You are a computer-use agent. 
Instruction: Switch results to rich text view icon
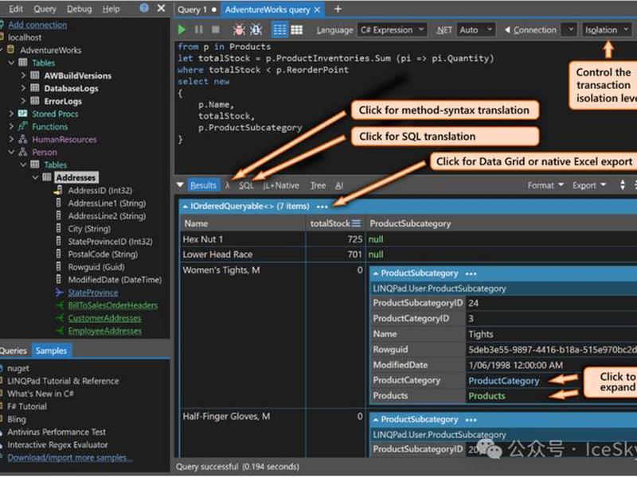click(x=279, y=29)
